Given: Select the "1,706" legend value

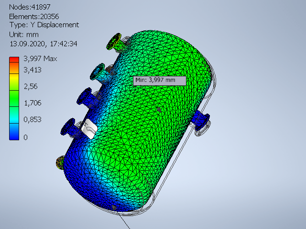Looking at the screenshot, I should (x=33, y=103).
